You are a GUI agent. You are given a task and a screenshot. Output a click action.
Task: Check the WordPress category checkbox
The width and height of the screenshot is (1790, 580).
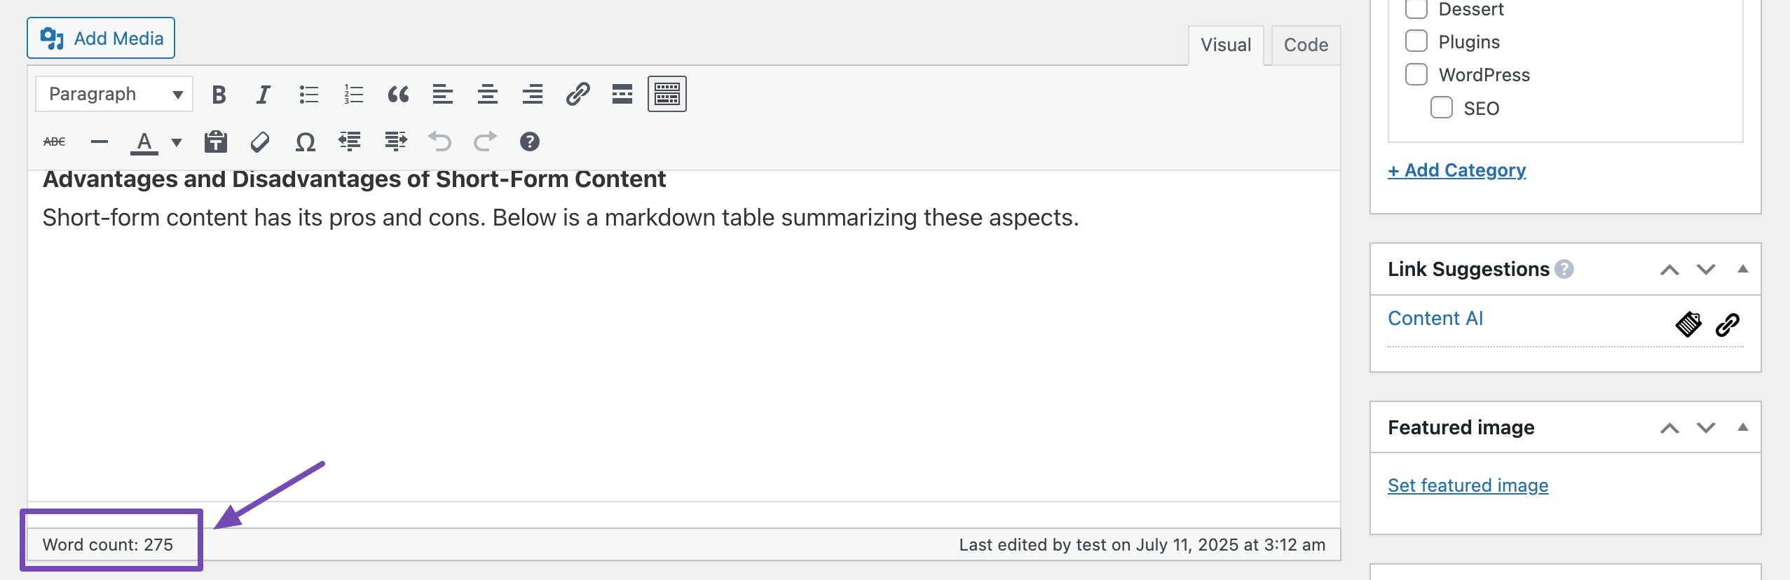[x=1416, y=74]
